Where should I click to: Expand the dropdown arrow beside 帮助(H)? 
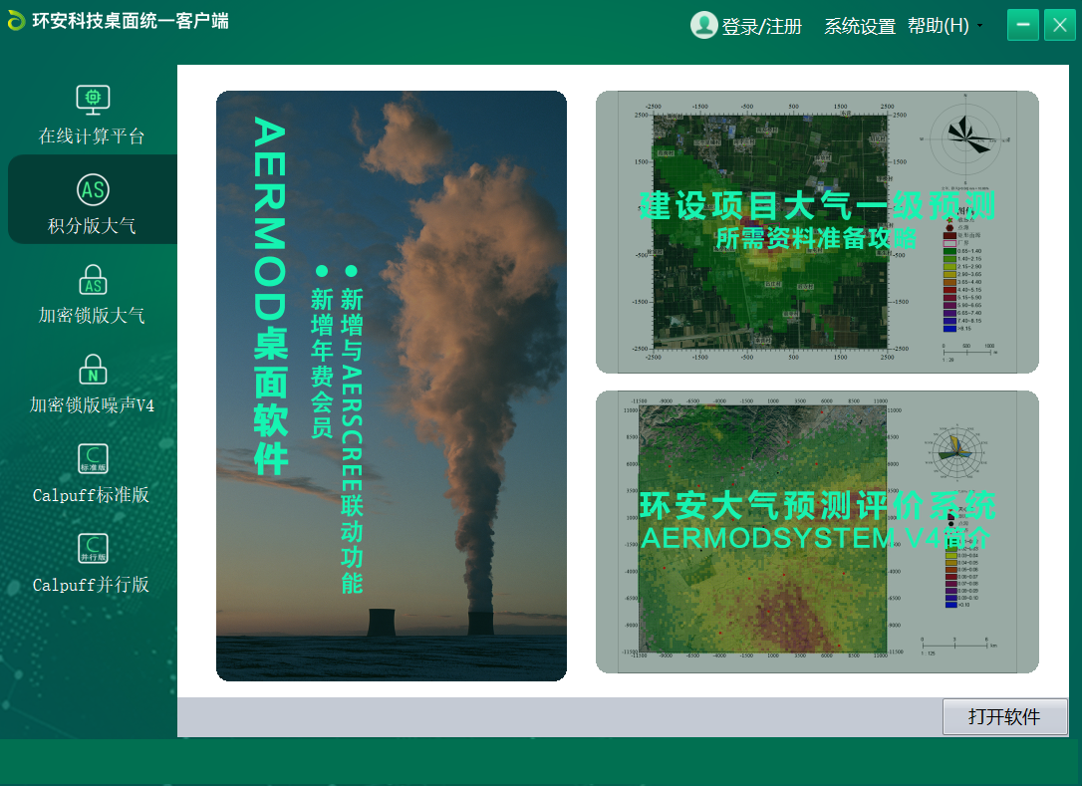click(980, 26)
